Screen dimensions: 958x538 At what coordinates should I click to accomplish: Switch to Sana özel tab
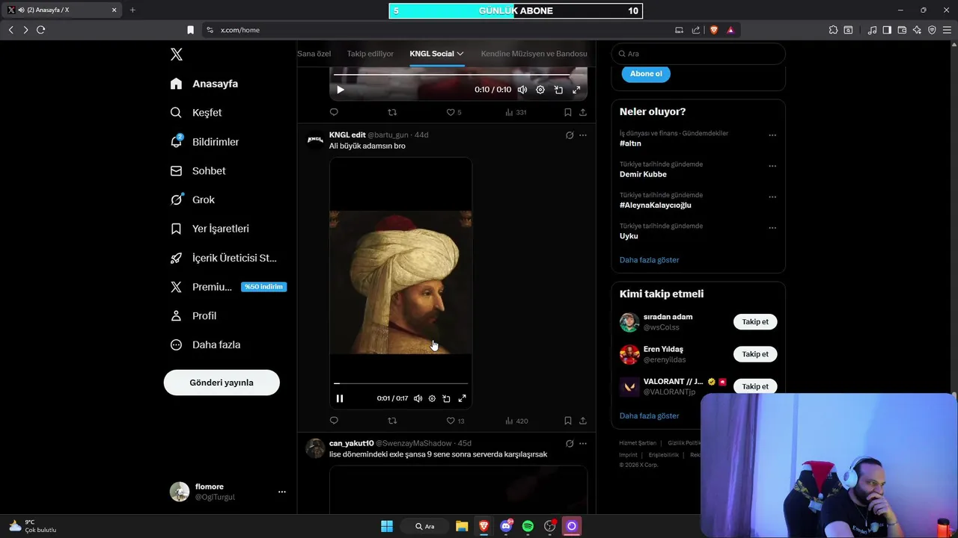point(314,54)
